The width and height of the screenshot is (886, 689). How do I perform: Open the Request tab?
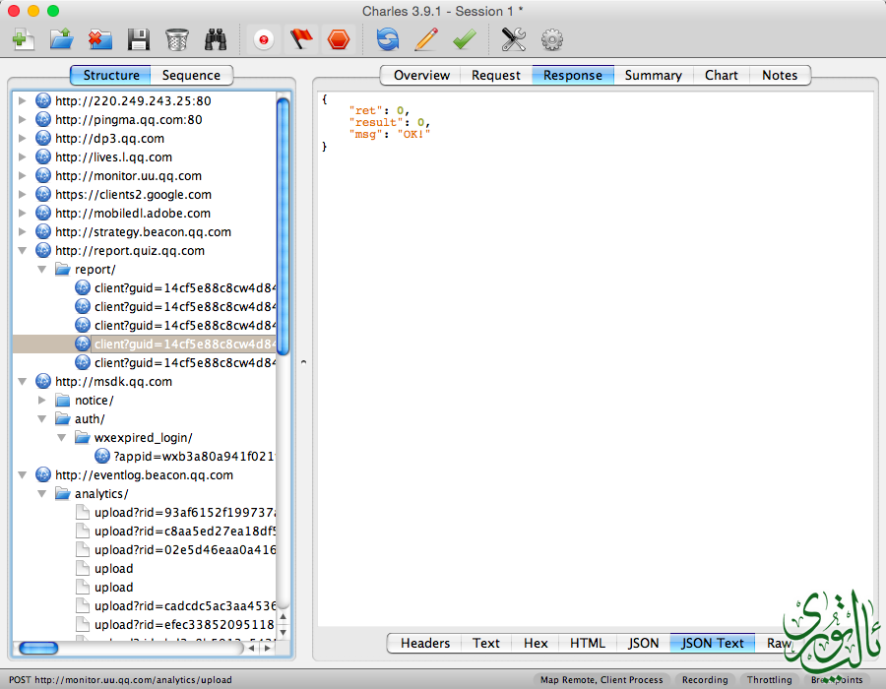(x=496, y=75)
